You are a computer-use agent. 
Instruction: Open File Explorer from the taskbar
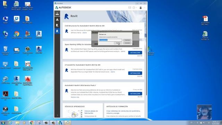tap(17, 123)
